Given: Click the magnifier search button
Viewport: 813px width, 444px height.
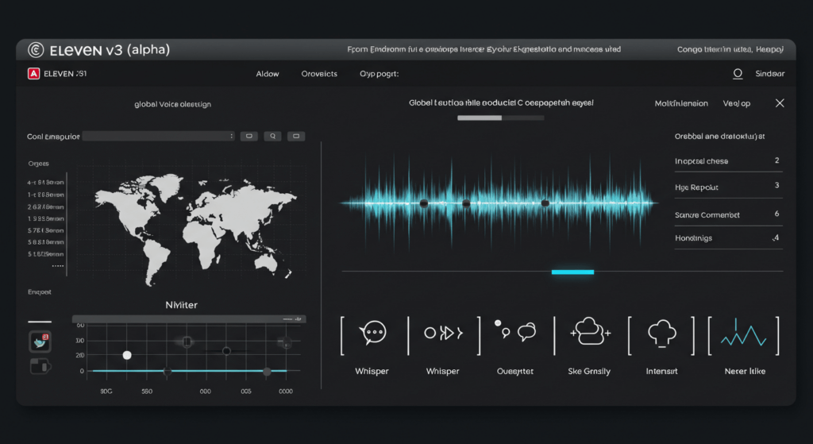Looking at the screenshot, I should (x=273, y=136).
